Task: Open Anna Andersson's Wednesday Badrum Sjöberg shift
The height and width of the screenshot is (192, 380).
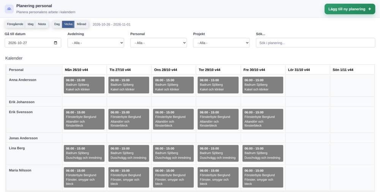Action: [173, 85]
